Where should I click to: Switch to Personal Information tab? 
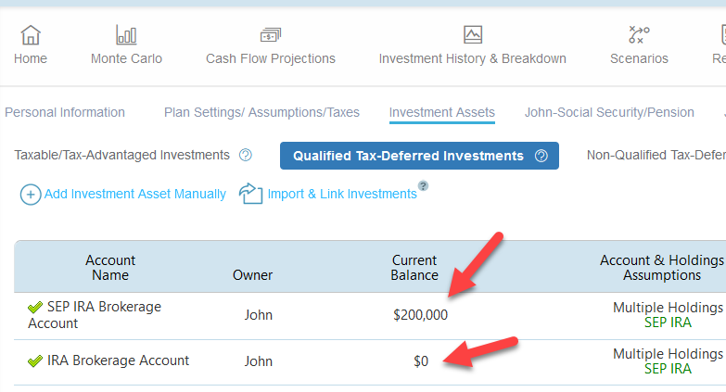pos(65,112)
